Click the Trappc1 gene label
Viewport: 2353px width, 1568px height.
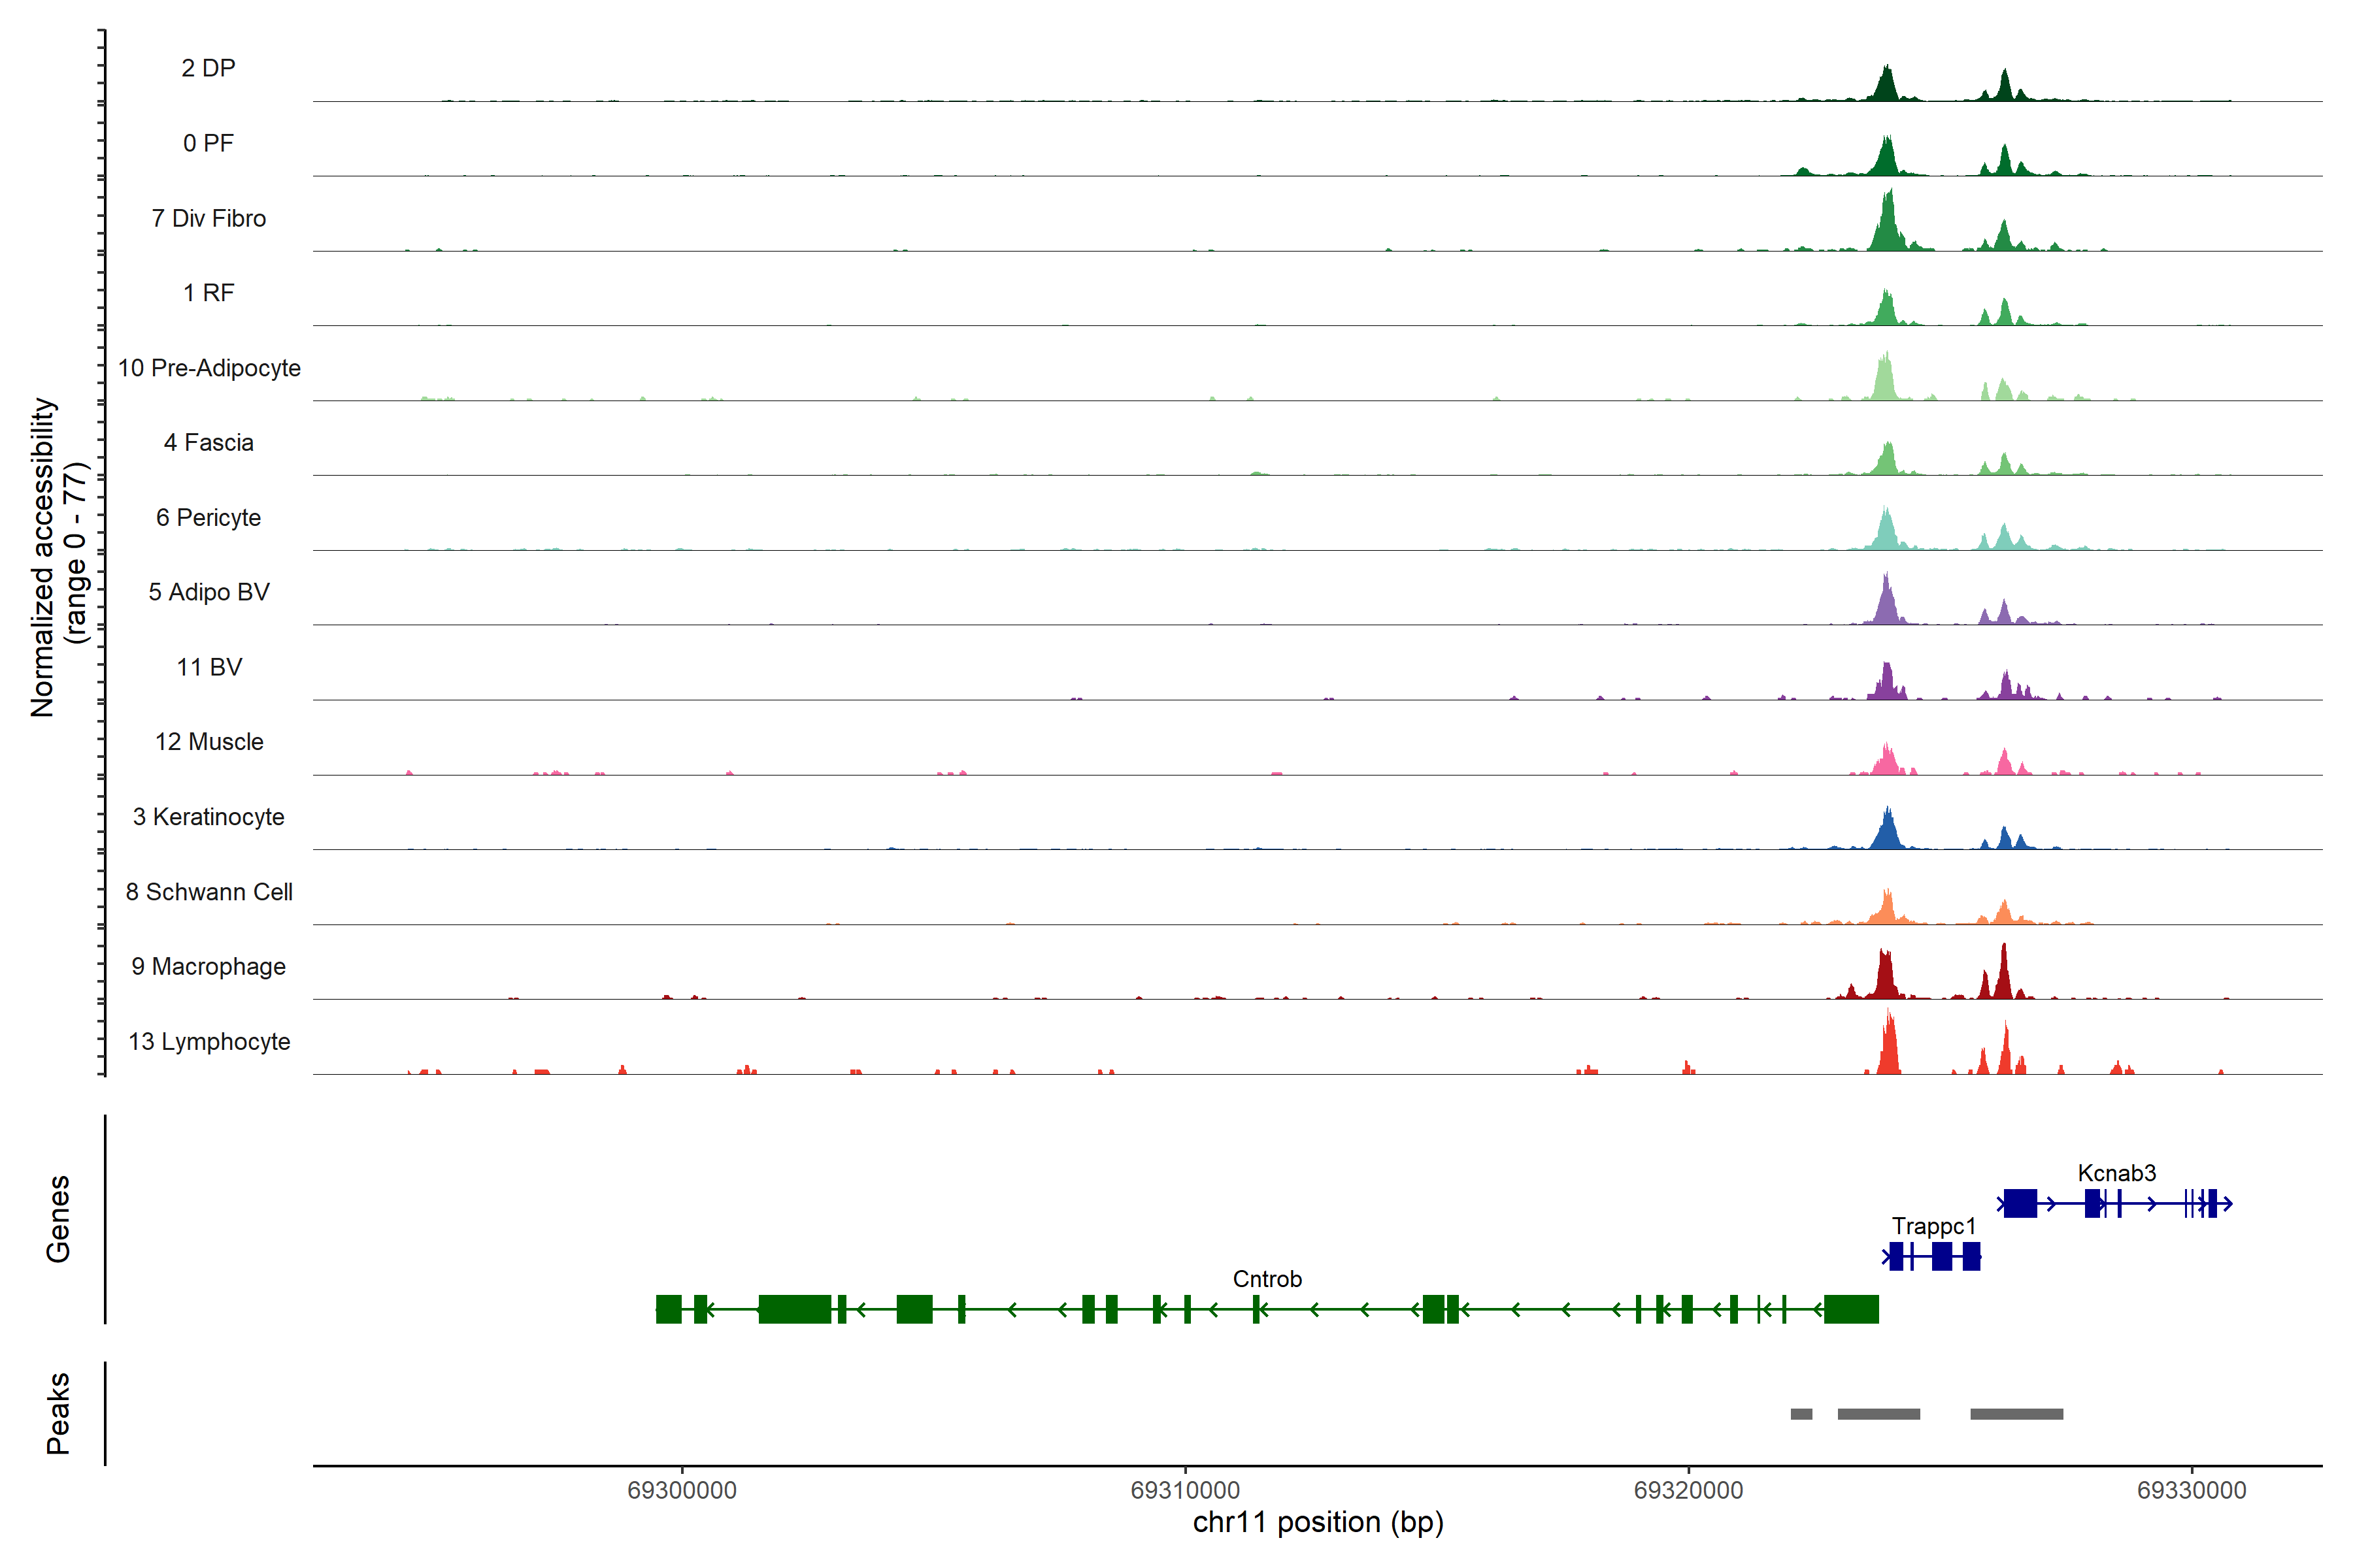click(1933, 1226)
